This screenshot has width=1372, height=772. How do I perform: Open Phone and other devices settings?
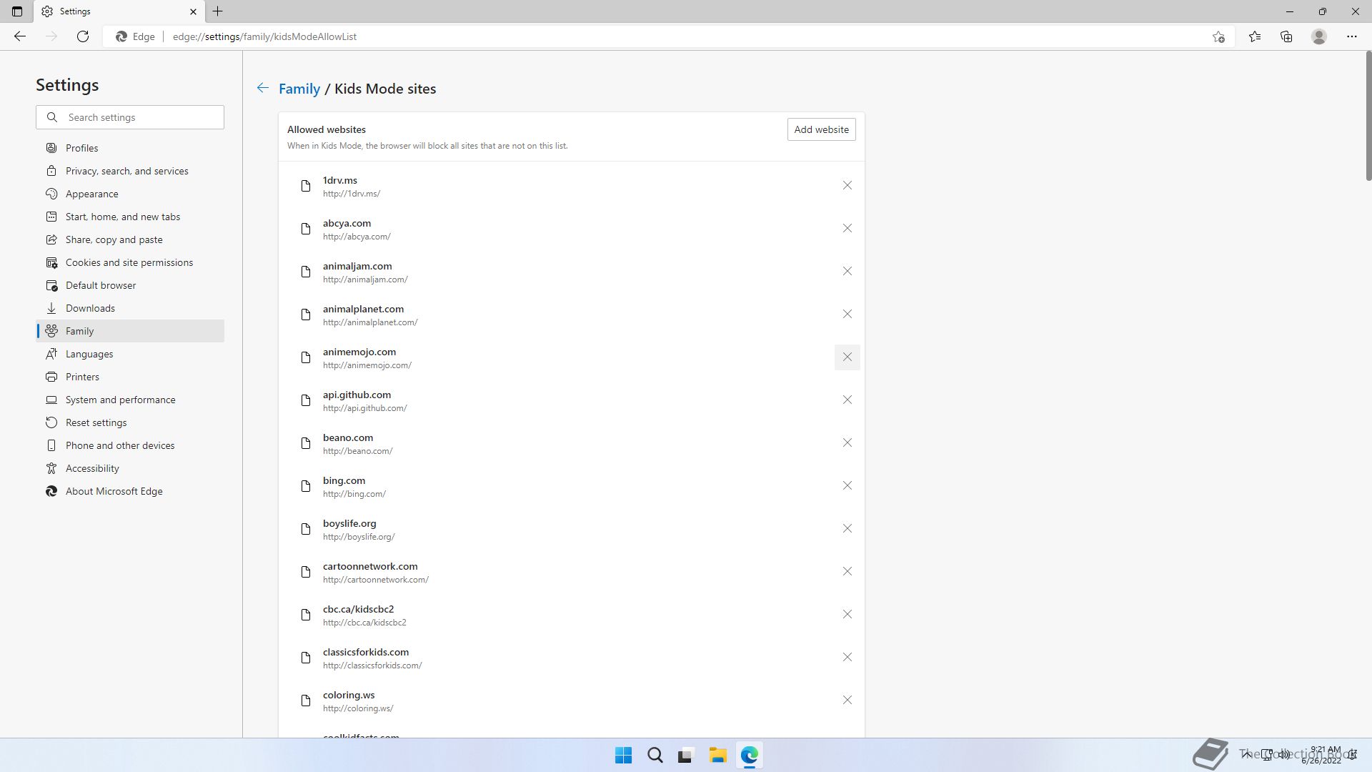[130, 445]
